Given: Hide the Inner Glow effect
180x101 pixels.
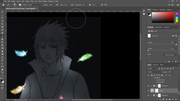Looking at the screenshot, I should coord(157,80).
